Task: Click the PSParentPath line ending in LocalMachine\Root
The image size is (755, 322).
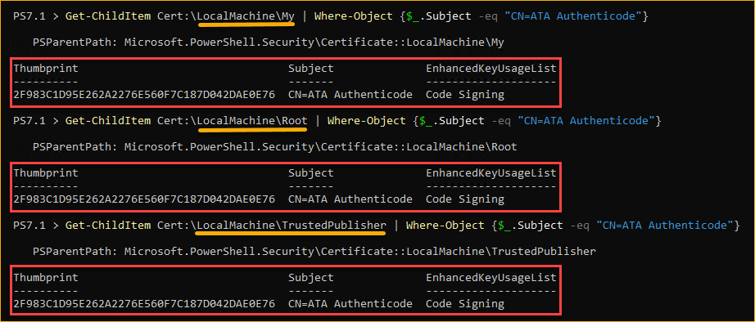Action: (275, 146)
